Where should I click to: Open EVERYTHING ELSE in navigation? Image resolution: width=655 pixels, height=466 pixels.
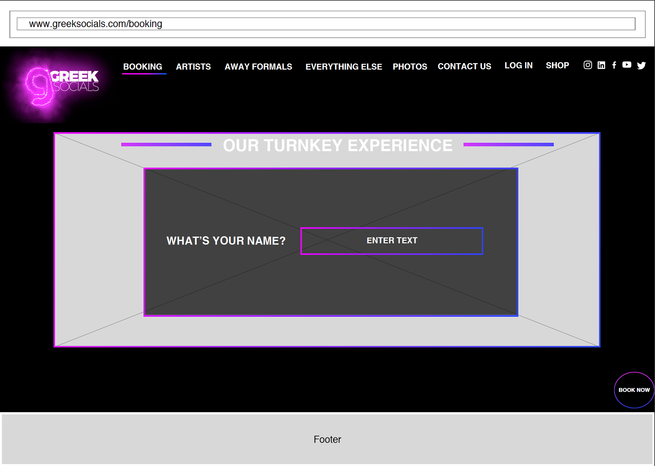pyautogui.click(x=344, y=67)
